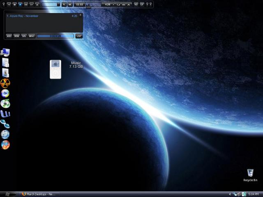Click the iPod desktop icon

coord(55,69)
